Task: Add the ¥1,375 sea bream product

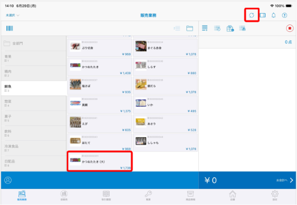Action: 99,105
